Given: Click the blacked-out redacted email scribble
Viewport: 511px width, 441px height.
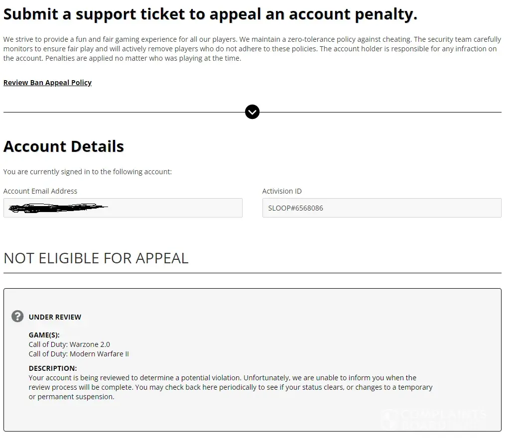Looking at the screenshot, I should tap(57, 208).
